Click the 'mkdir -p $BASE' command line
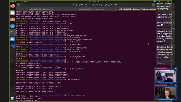Image resolution: width=181 pixels, height=102 pixels. tap(73, 50)
